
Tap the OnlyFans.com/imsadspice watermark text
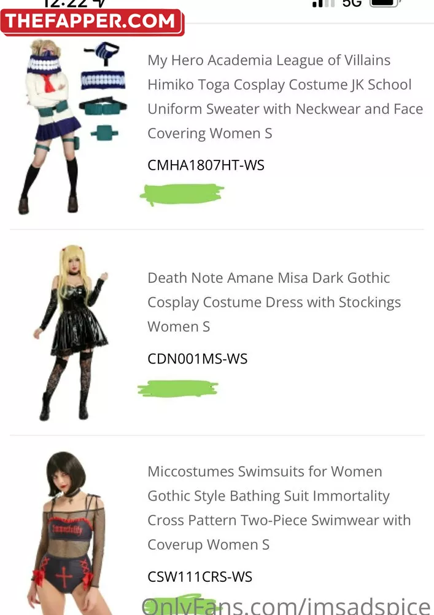tap(287, 606)
